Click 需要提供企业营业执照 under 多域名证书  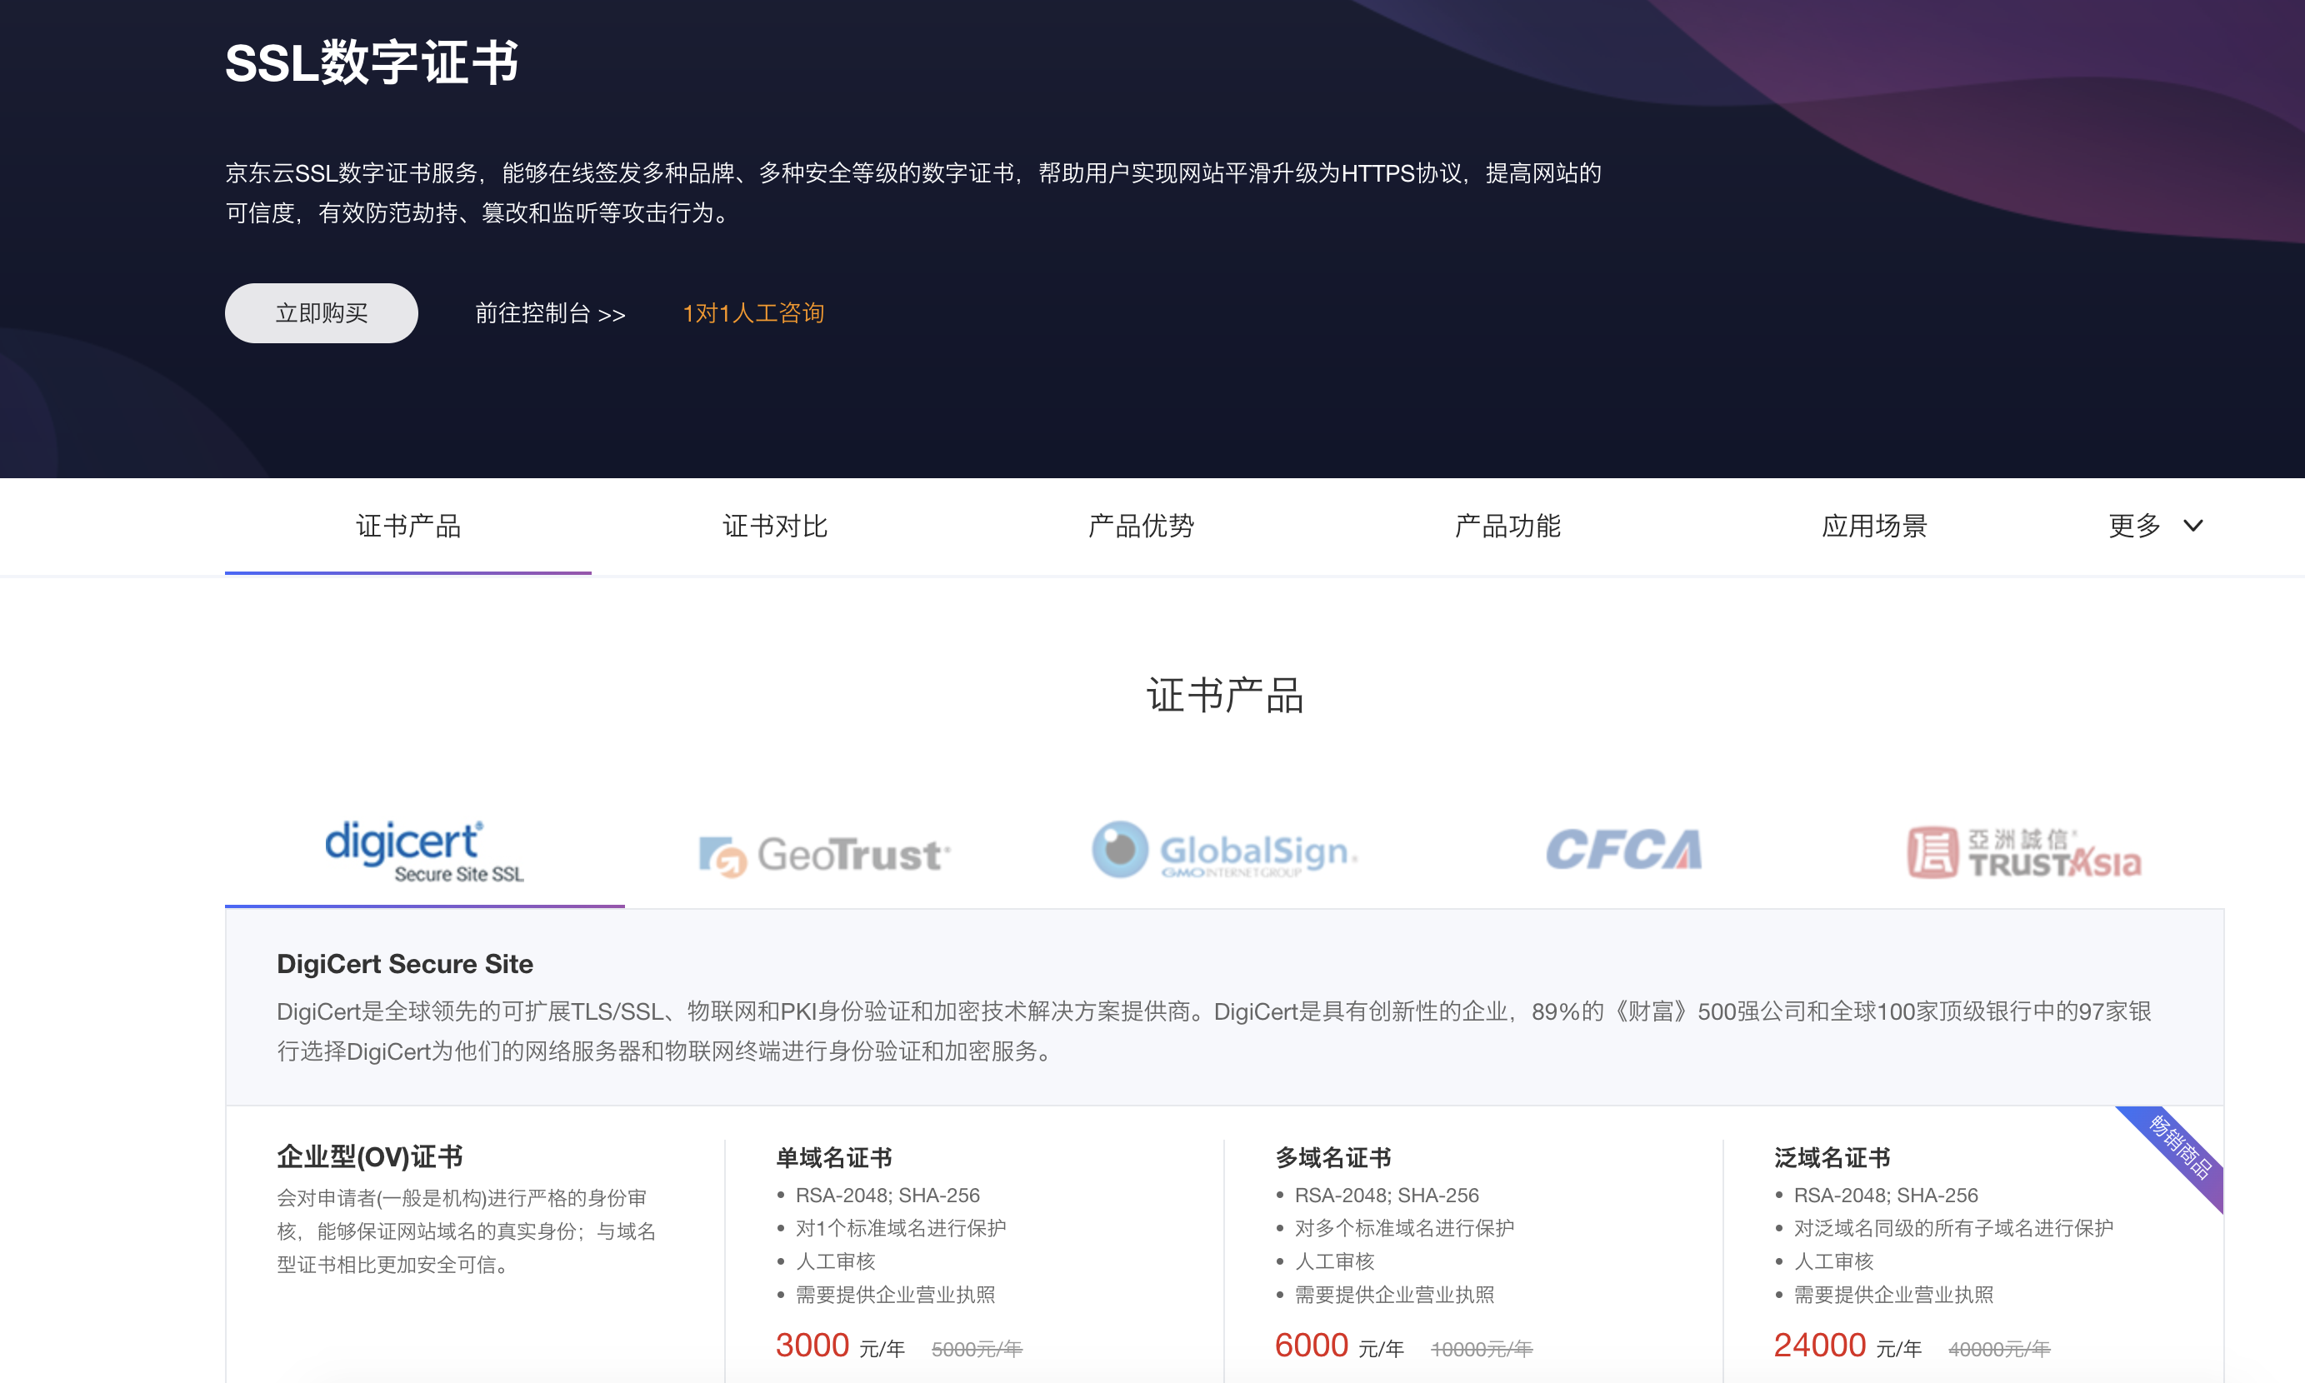(1394, 1295)
